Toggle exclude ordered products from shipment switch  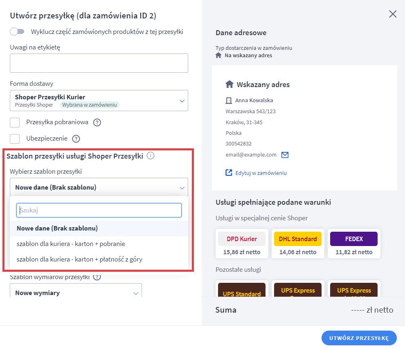17,31
